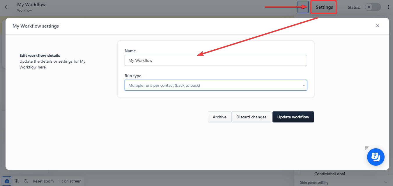Open the Settings menu item
The height and width of the screenshot is (186, 393).
click(323, 7)
